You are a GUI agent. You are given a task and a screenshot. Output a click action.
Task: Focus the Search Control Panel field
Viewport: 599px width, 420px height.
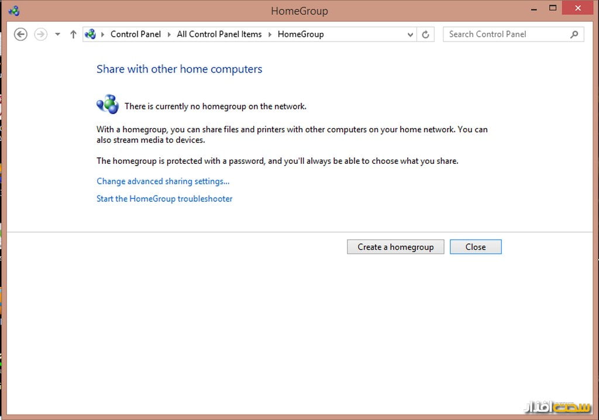click(x=506, y=35)
